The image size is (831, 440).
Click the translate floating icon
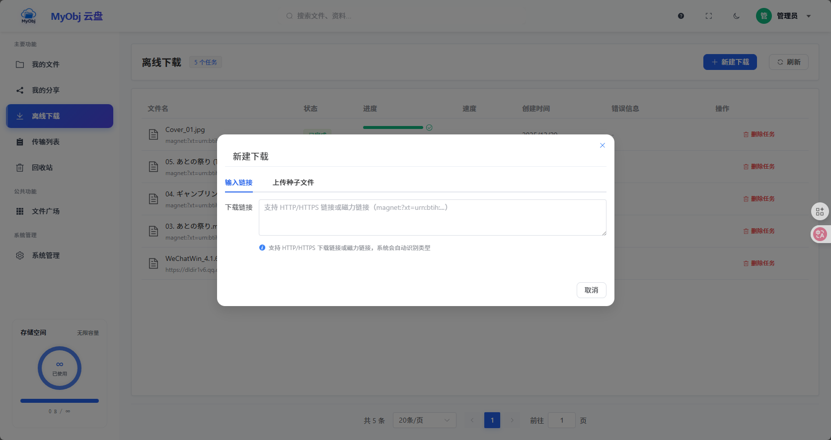[820, 234]
